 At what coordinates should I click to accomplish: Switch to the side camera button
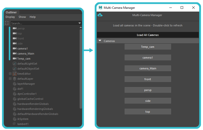tap(148, 101)
